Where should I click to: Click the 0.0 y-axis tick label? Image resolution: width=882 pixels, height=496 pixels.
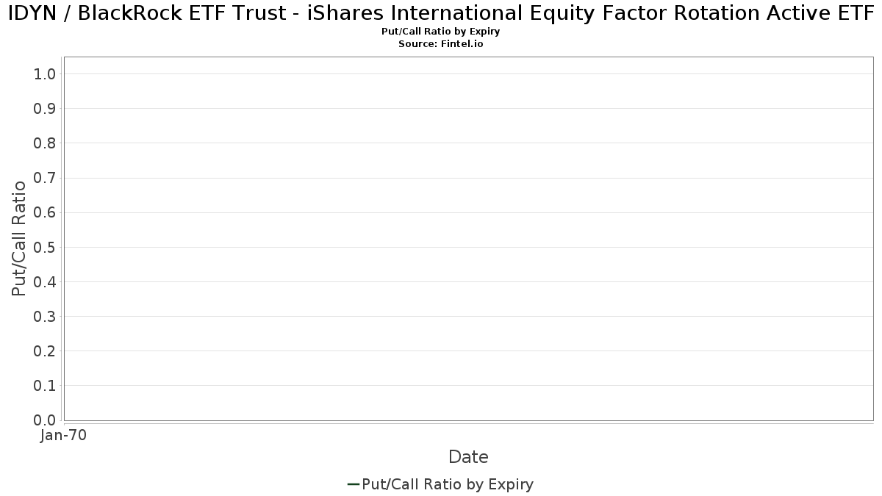click(45, 420)
